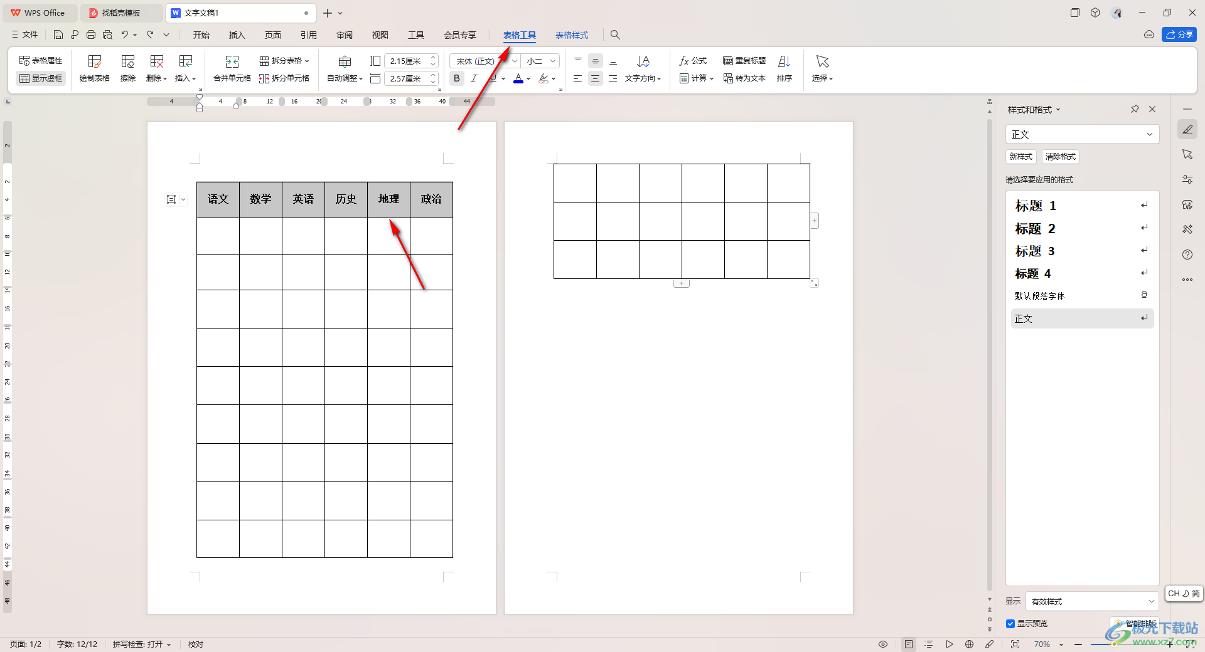Click the eye protection mode status icon
1205x652 pixels.
(x=883, y=644)
